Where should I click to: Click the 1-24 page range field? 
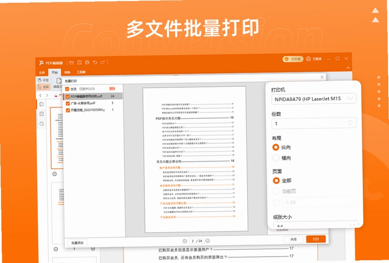tap(320, 202)
